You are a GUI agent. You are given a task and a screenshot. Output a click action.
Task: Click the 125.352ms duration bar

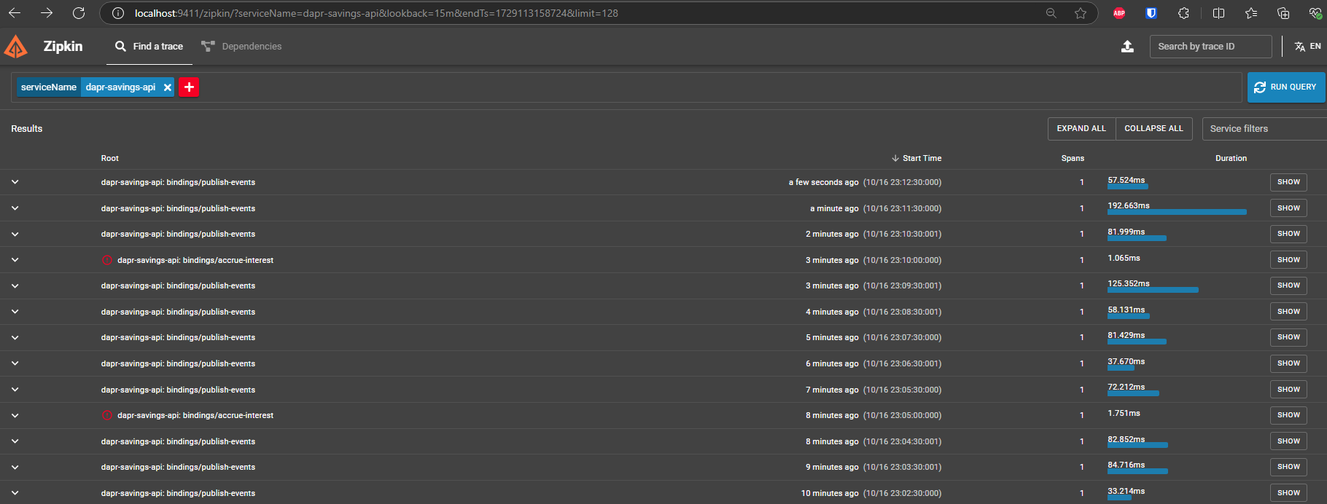pyautogui.click(x=1153, y=290)
